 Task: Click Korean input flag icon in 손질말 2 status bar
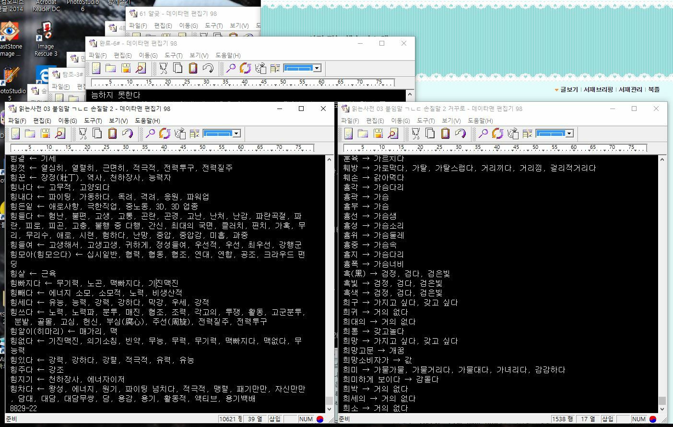click(320, 419)
